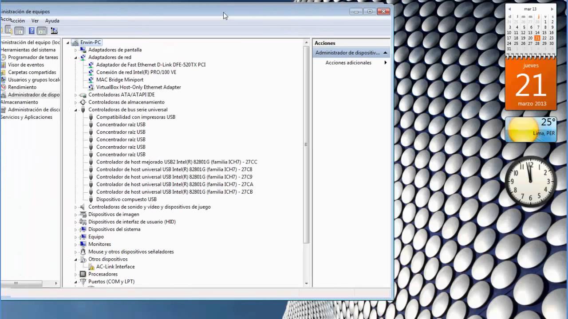The width and height of the screenshot is (568, 319).
Task: Select the Compatibilidad con impresoras USB icon
Action: tap(91, 117)
